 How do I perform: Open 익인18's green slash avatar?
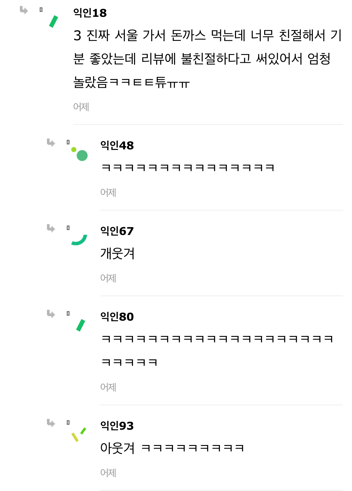(54, 21)
